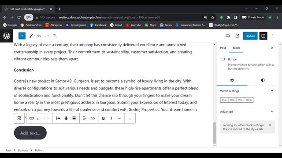282x158 pixels.
Task: Open the Booking.com bookmark
Action: click(76, 25)
